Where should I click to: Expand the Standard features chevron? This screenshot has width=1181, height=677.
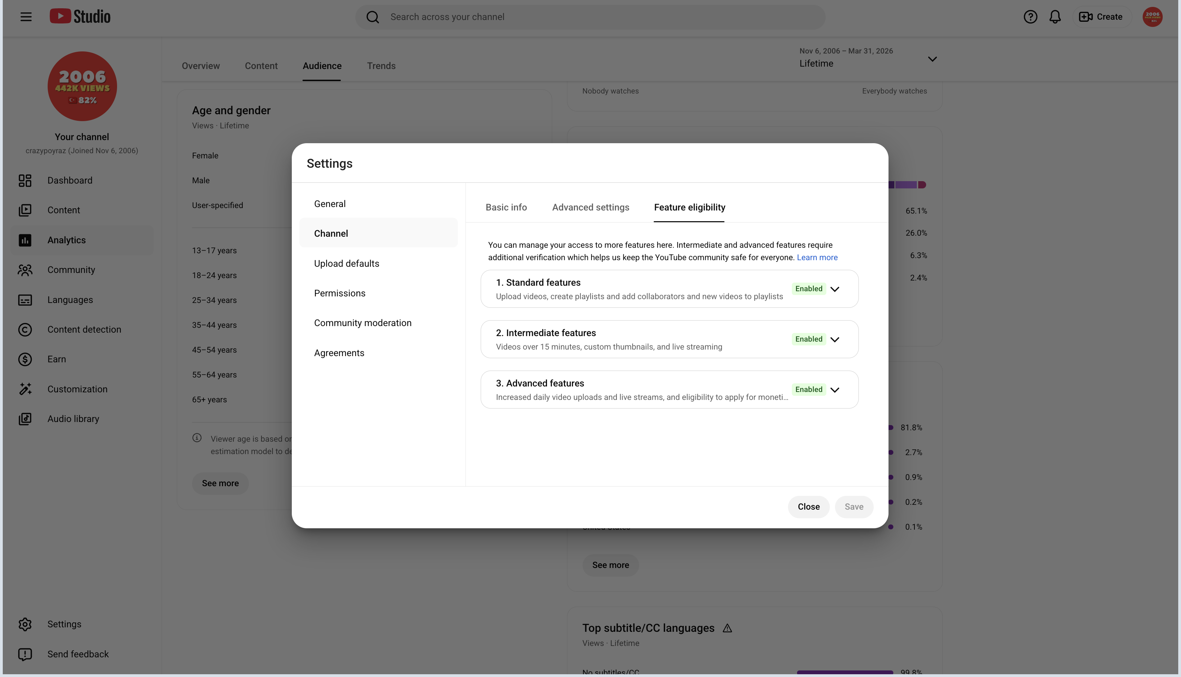[835, 289]
